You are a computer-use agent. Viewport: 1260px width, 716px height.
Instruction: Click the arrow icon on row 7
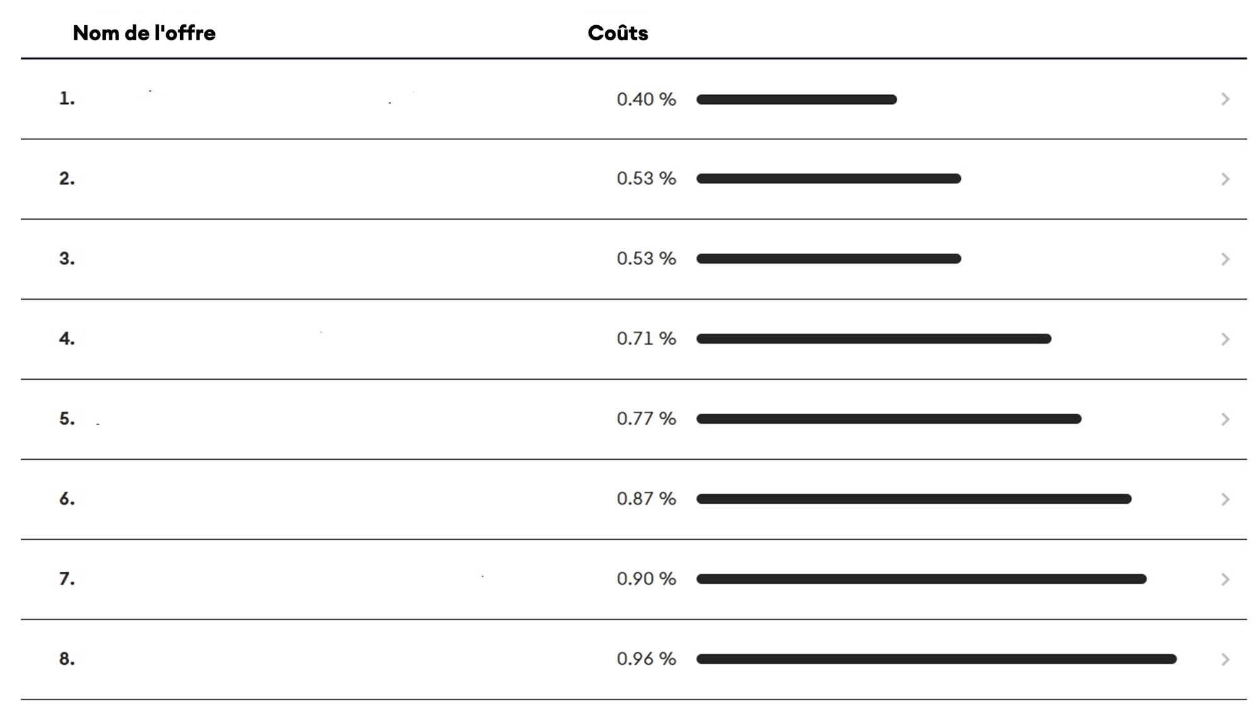point(1225,579)
